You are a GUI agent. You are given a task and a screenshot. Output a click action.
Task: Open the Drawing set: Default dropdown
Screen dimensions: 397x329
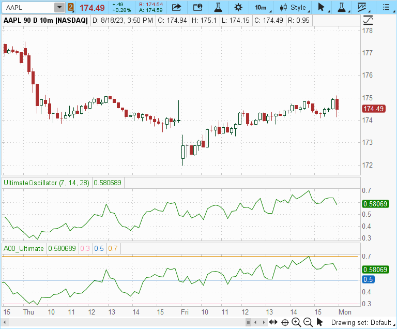tap(363, 322)
